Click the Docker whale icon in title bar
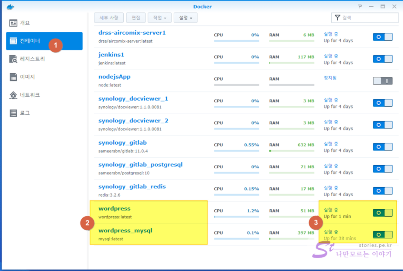The height and width of the screenshot is (271, 403). pos(10,7)
